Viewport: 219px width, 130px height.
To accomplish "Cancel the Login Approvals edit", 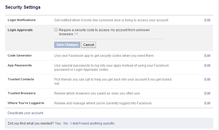I will (89, 45).
